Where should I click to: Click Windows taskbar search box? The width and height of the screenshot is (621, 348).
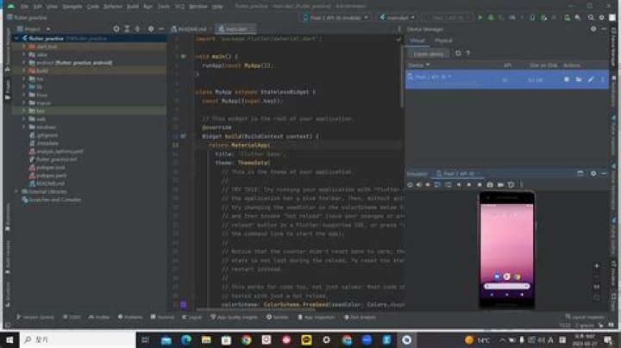click(78, 339)
